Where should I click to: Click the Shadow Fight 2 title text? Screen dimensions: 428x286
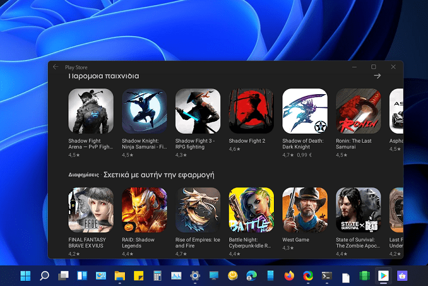point(247,141)
